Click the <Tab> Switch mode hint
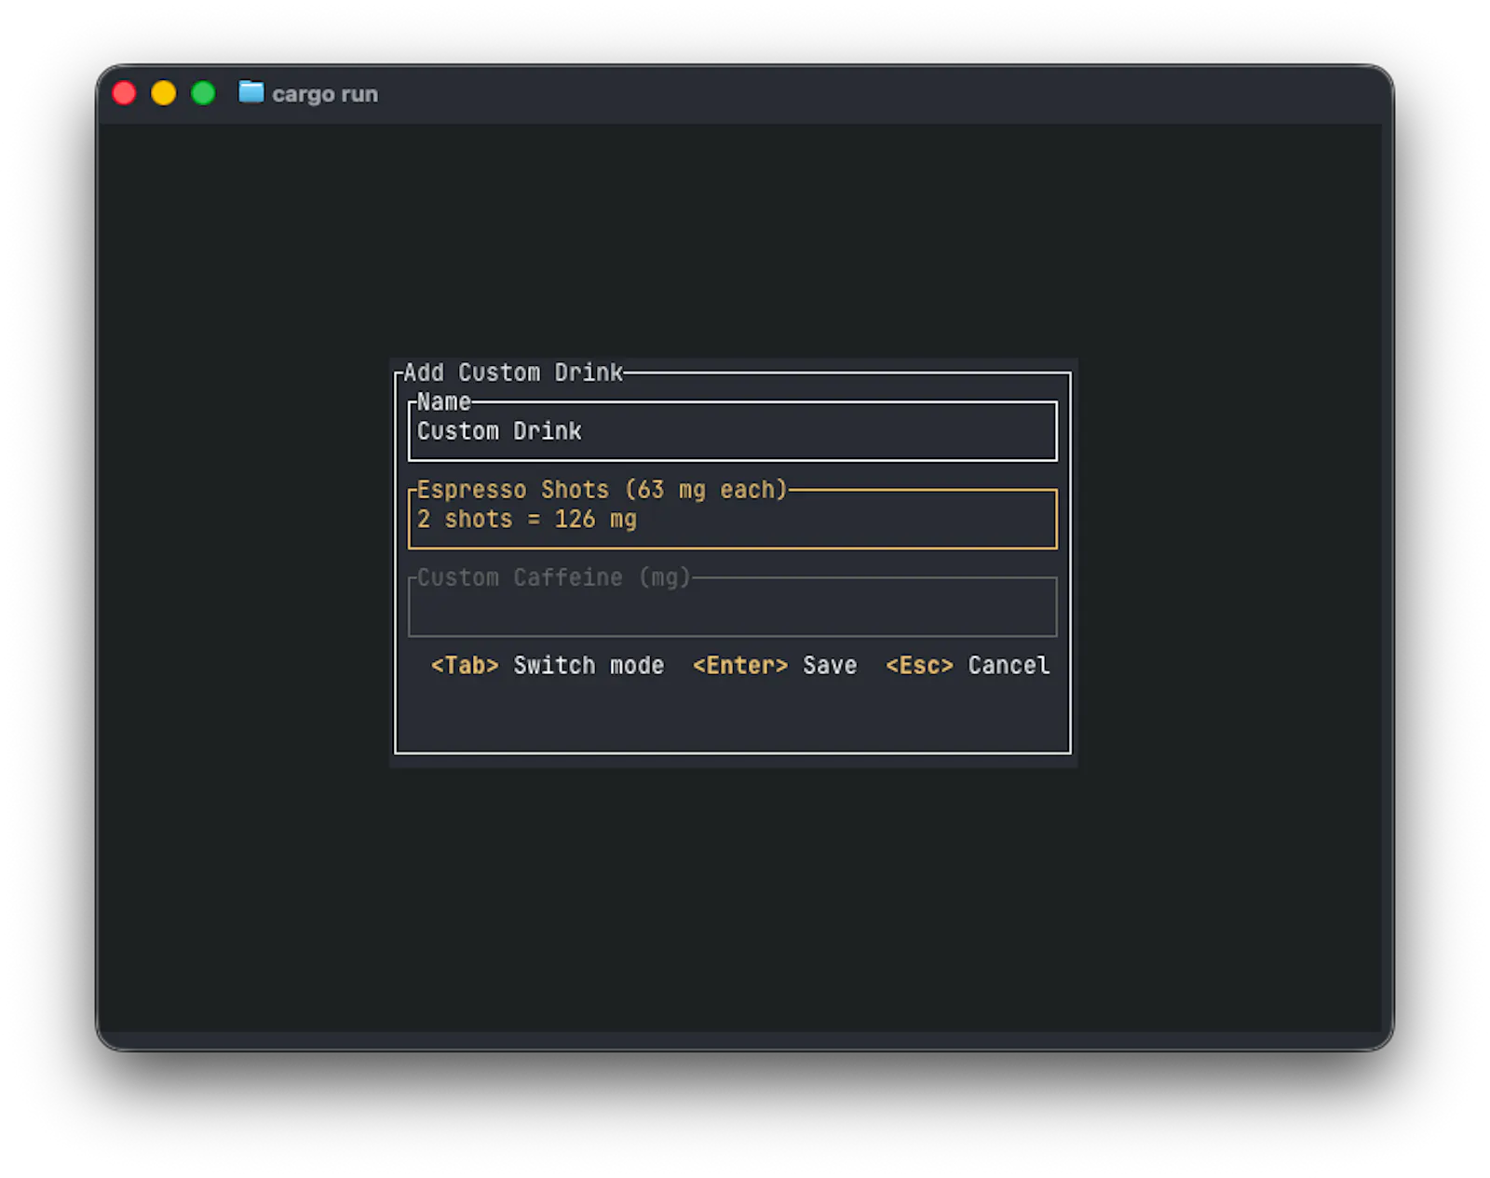Screen dimensions: 1490x1178 [548, 665]
